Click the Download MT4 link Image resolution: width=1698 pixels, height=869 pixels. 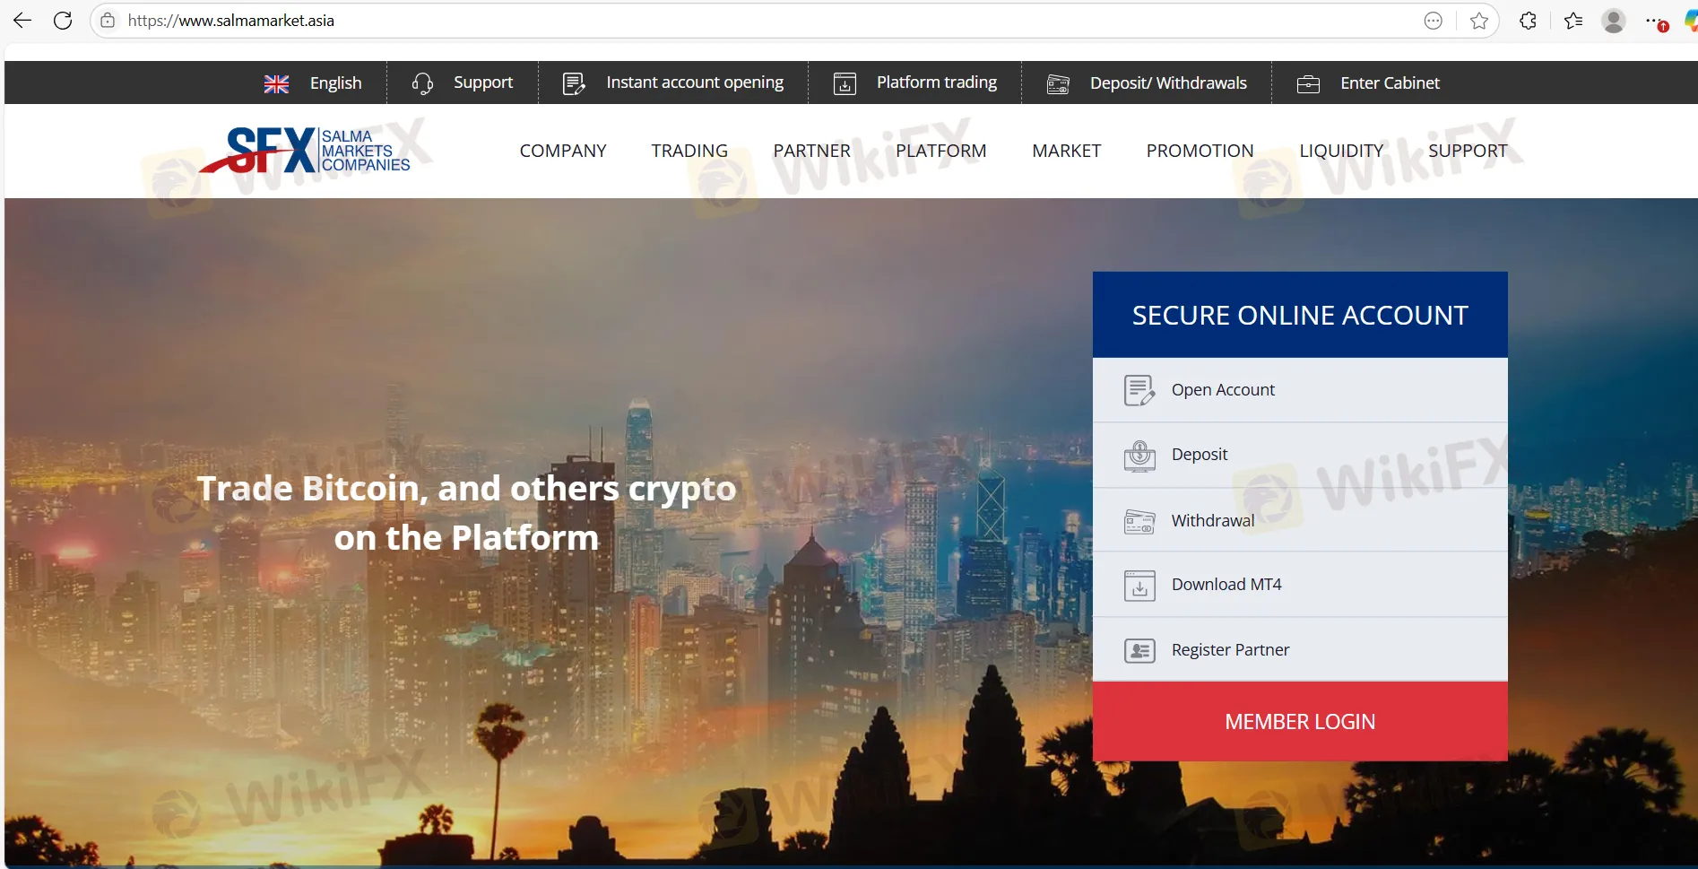[x=1226, y=585]
